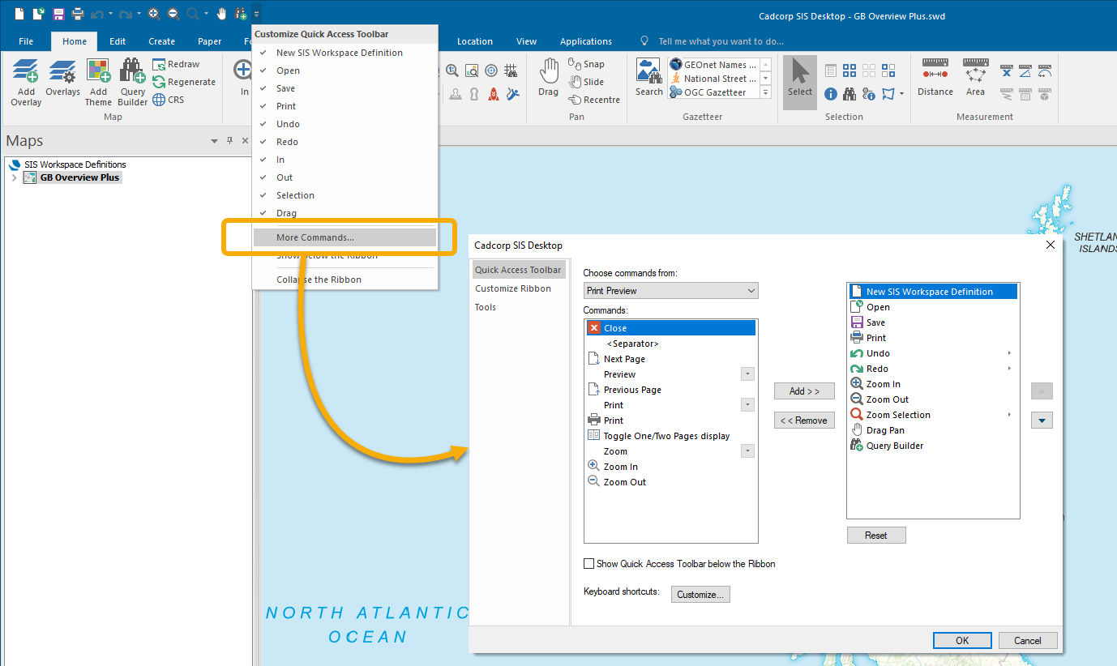The width and height of the screenshot is (1117, 666).
Task: Click the Save icon in quick access toolbar
Action: coord(58,14)
